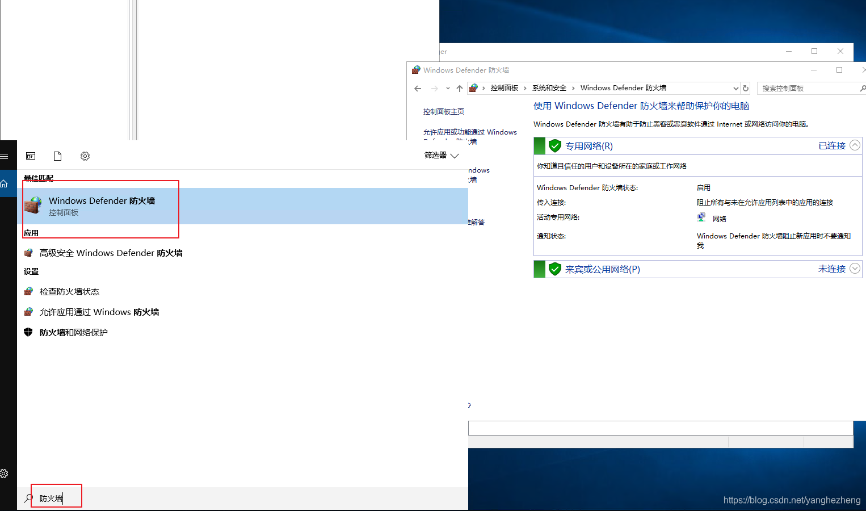866x511 pixels.
Task: Select the apps filter icon in search panel
Action: coord(31,156)
